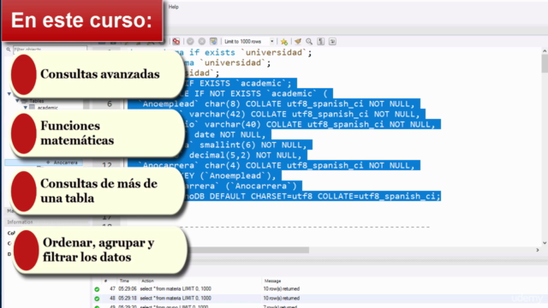Click the Time column header in output

pyautogui.click(x=124, y=281)
